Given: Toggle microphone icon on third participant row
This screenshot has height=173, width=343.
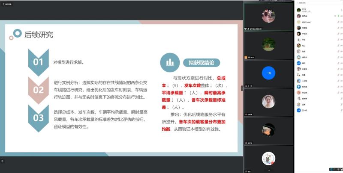Looking at the screenshot, I should (339, 22).
